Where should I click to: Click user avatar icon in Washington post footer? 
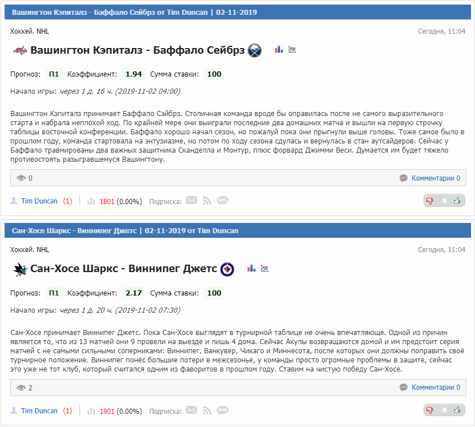[x=14, y=201]
